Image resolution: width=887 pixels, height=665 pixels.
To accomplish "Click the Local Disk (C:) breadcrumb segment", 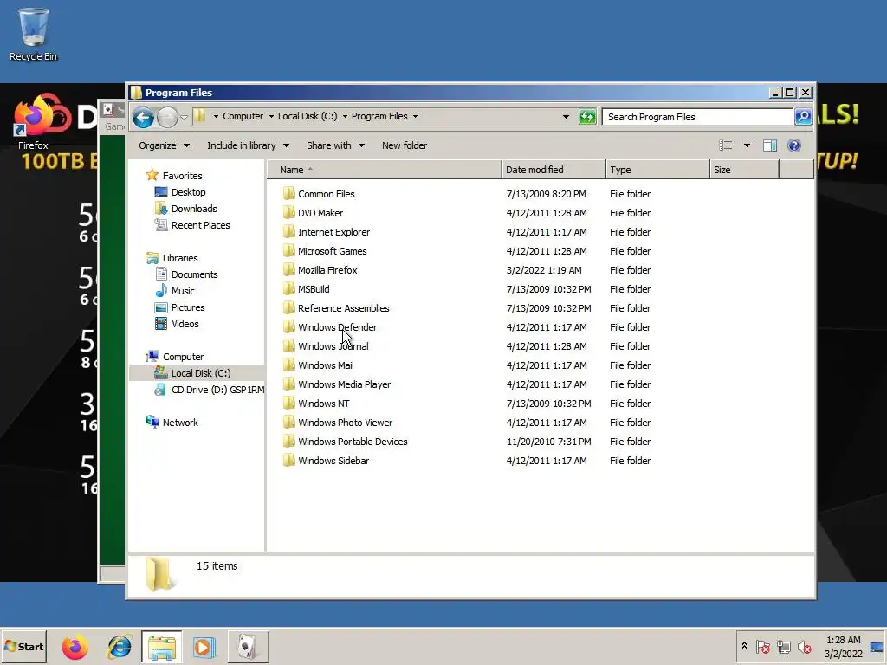I will pos(308,116).
